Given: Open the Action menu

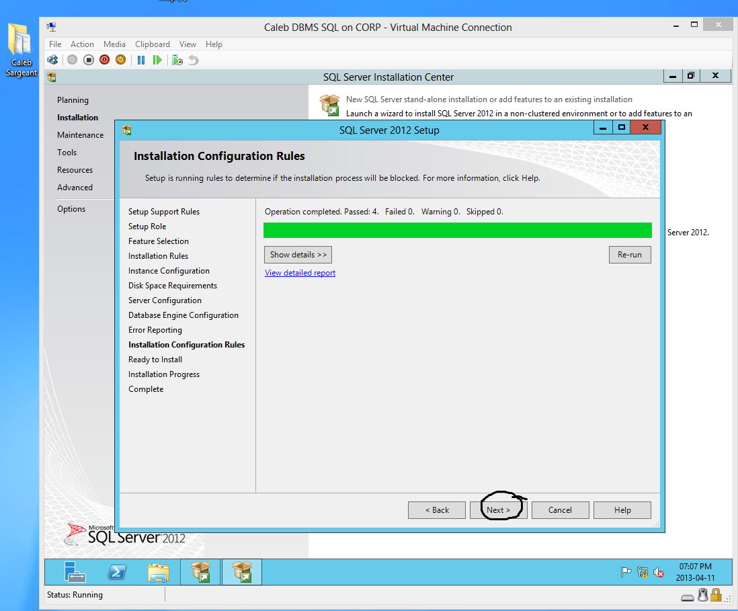Looking at the screenshot, I should [83, 44].
